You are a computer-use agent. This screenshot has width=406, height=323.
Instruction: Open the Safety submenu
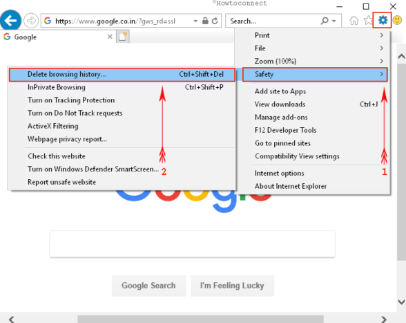click(x=315, y=74)
